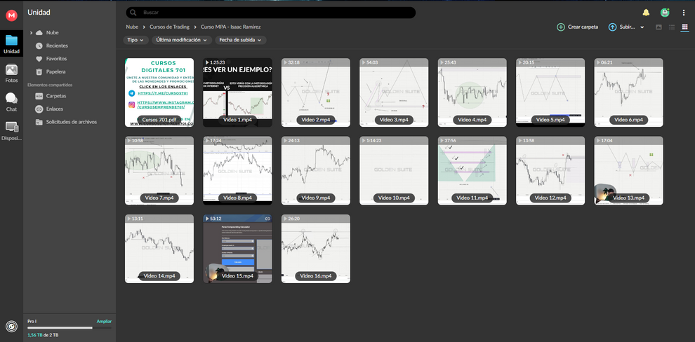Screen dimensions: 695x342
Task: Open the account avatar menu
Action: click(x=665, y=13)
